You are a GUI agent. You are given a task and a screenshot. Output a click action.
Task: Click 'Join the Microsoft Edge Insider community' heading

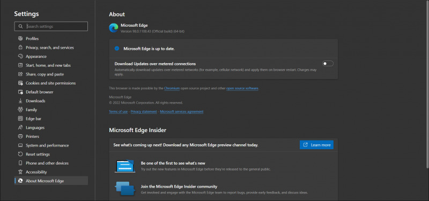[x=179, y=187]
